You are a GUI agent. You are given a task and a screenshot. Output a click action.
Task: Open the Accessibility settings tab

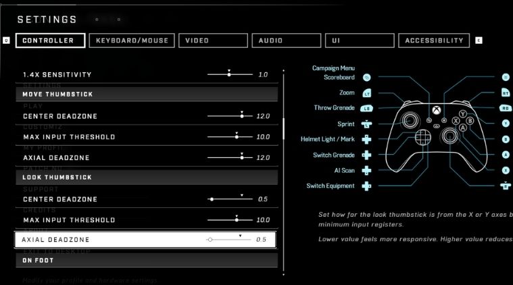[x=434, y=41]
